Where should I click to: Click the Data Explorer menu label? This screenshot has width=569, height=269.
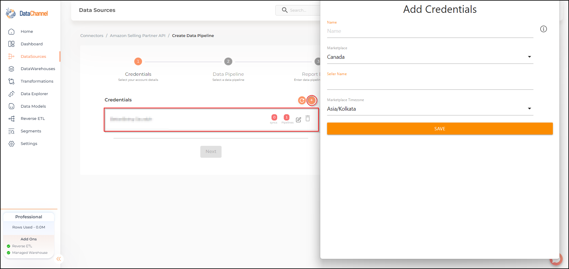tap(34, 94)
